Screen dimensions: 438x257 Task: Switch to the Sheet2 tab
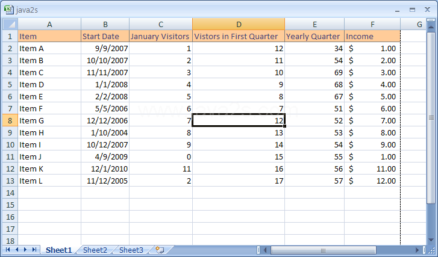(95, 250)
